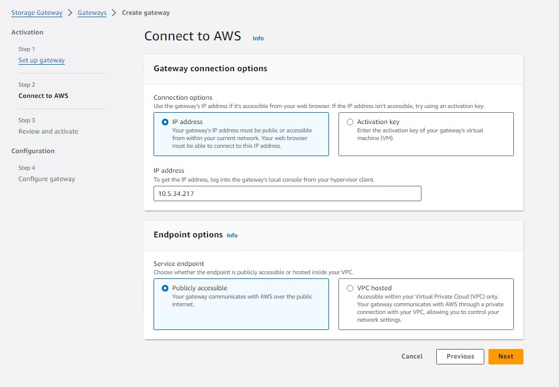
Task: Click the Create gateway breadcrumb text
Action: [x=146, y=13]
